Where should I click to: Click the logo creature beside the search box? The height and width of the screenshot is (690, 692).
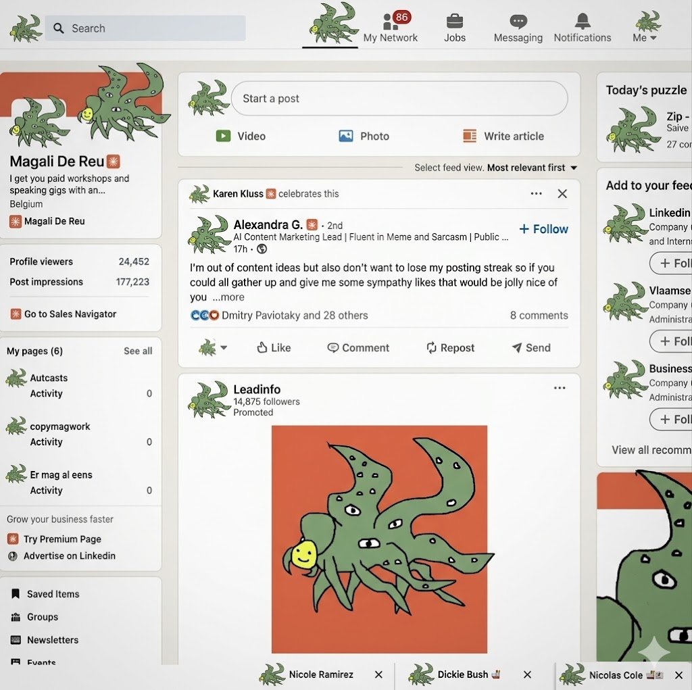[x=26, y=28]
